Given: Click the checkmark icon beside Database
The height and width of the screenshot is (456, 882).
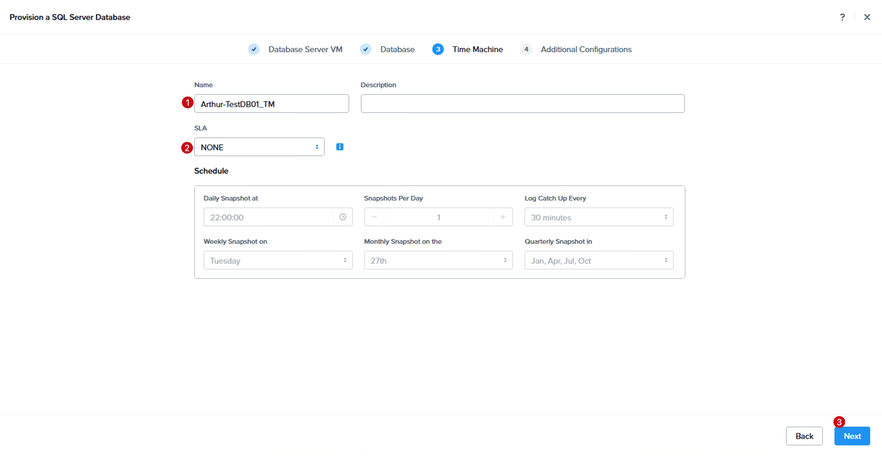Looking at the screenshot, I should point(365,49).
